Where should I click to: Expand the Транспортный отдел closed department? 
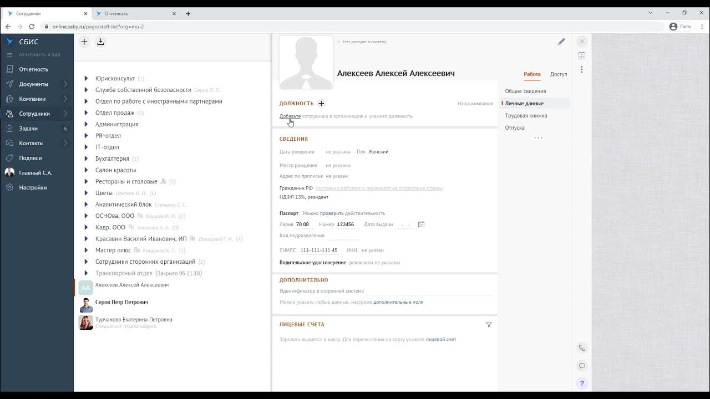86,273
